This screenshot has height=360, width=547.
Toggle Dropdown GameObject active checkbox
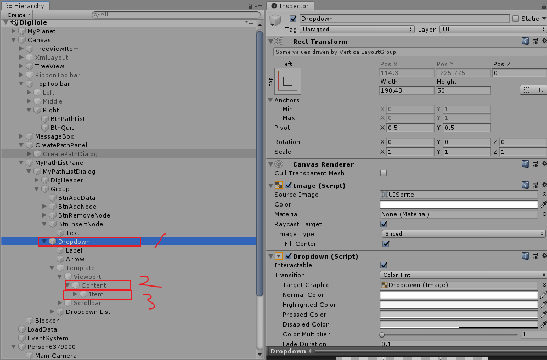click(x=293, y=19)
